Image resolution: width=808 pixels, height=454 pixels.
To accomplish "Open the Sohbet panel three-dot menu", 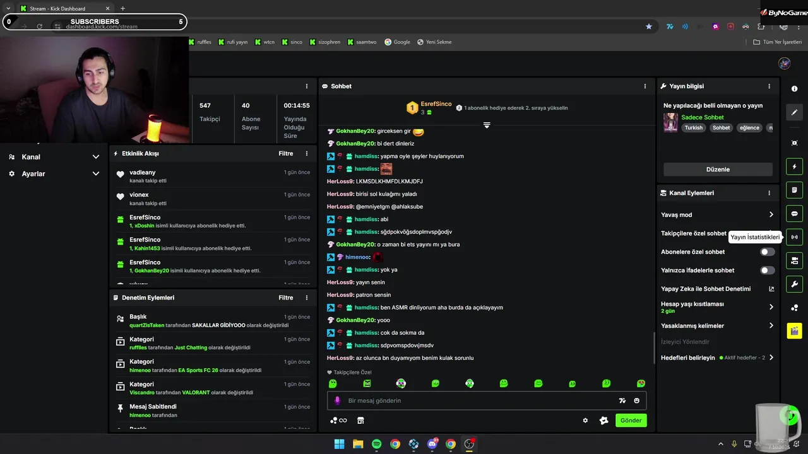I will click(645, 86).
